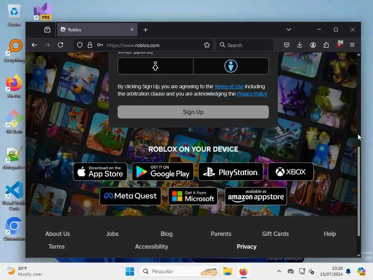This screenshot has height=280, width=373.
Task: Reload the Roblox page
Action: pyautogui.click(x=60, y=45)
